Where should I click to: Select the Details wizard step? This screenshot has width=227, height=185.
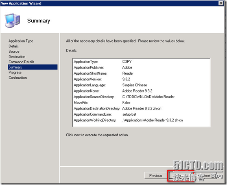point(13,46)
